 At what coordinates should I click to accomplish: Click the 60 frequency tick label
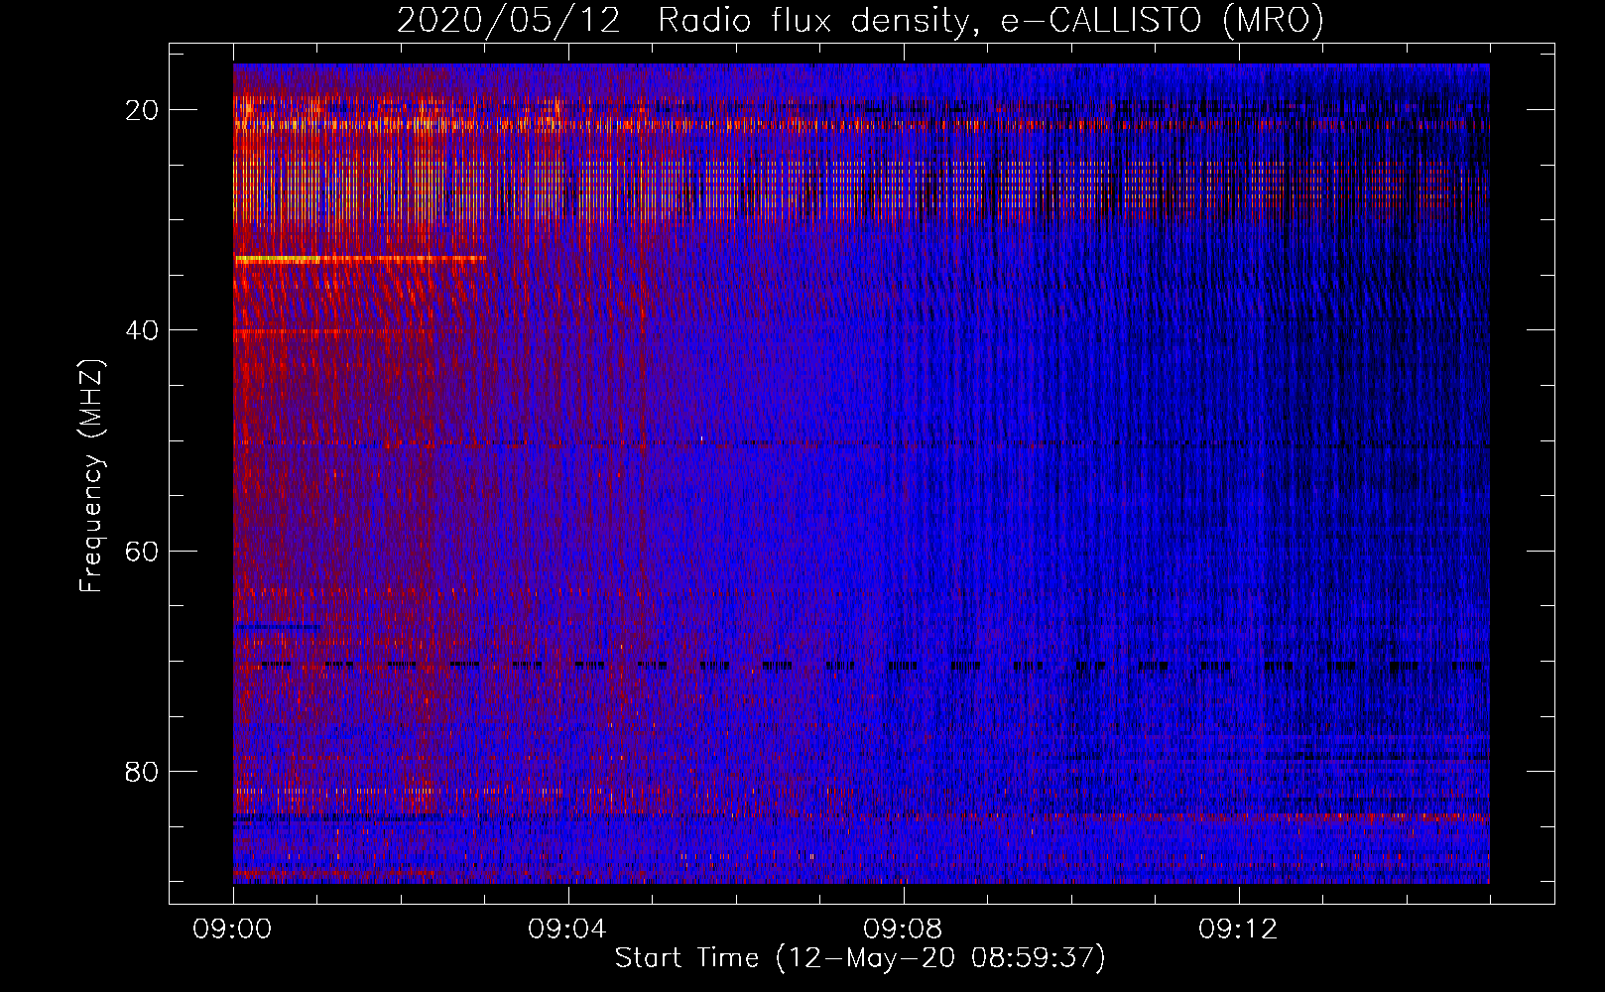(x=142, y=551)
